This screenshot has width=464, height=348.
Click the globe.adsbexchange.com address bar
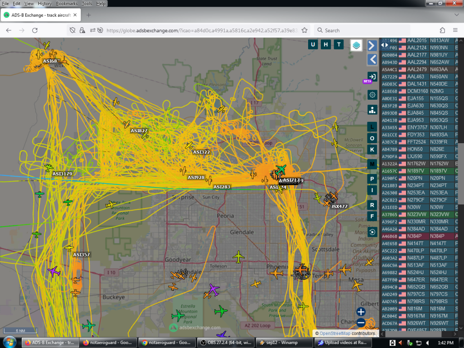tap(202, 30)
